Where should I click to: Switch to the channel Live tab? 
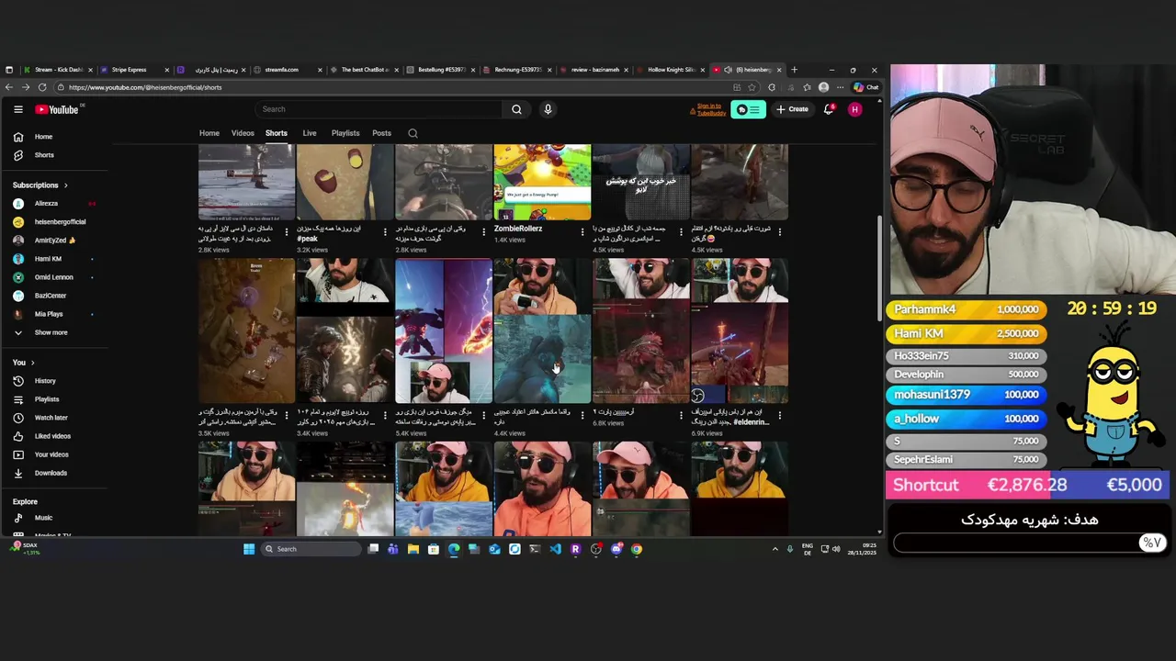(x=310, y=133)
